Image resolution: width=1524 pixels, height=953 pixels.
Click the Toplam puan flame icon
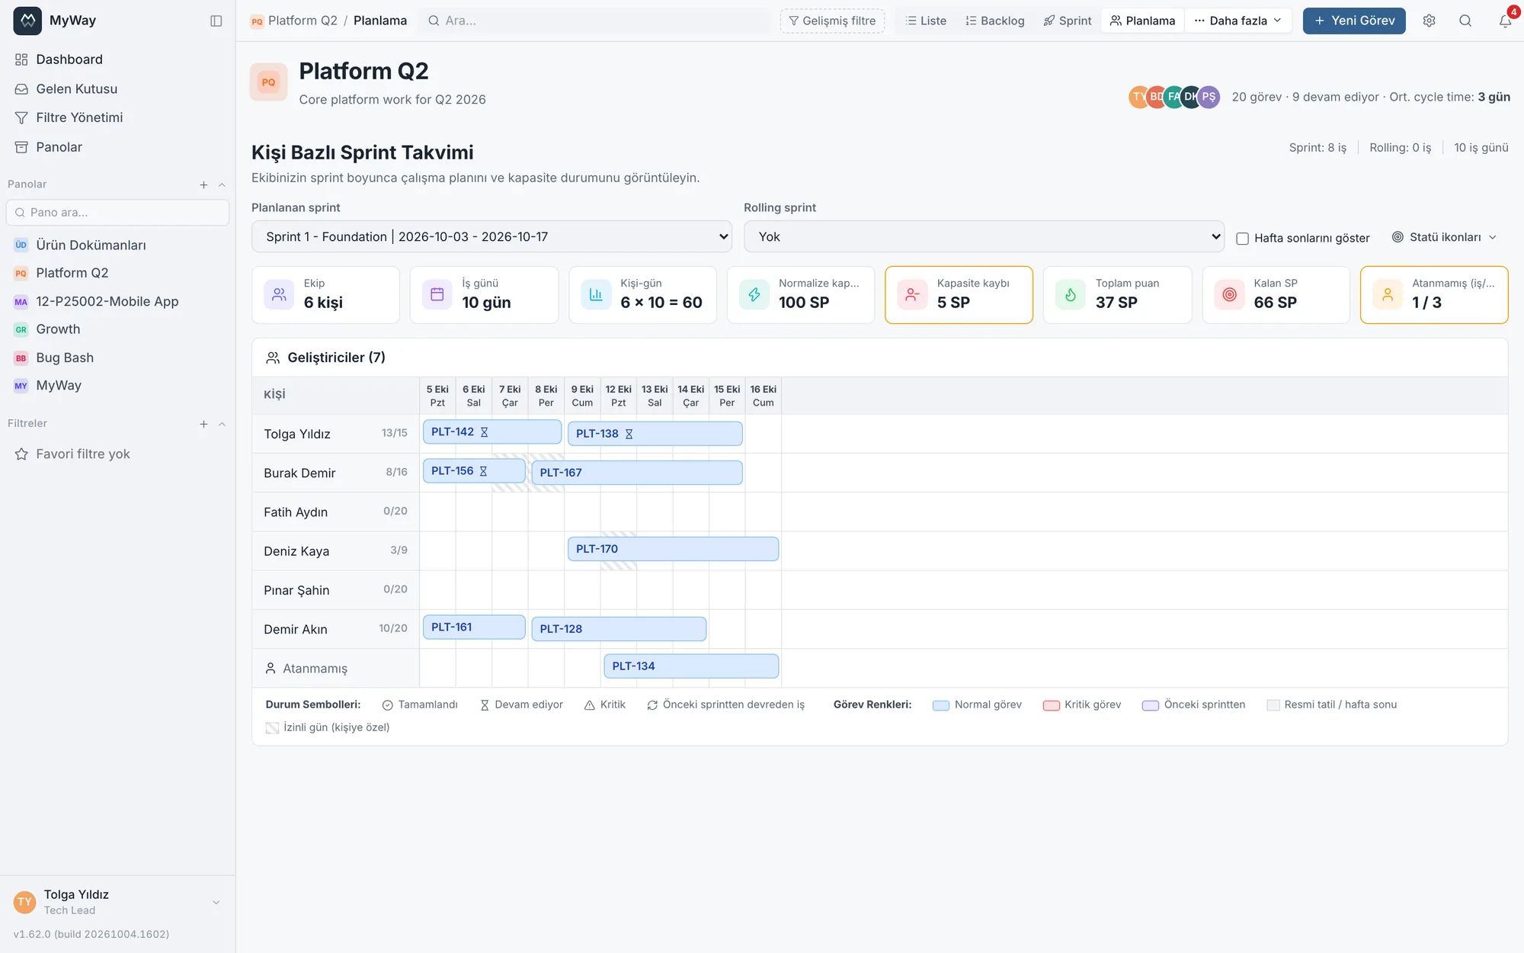[x=1071, y=294]
